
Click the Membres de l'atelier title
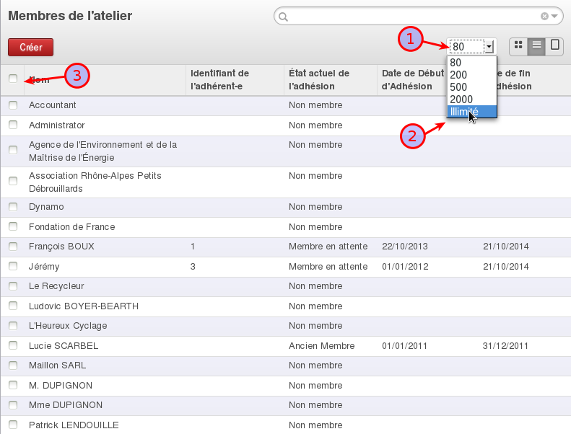(70, 16)
